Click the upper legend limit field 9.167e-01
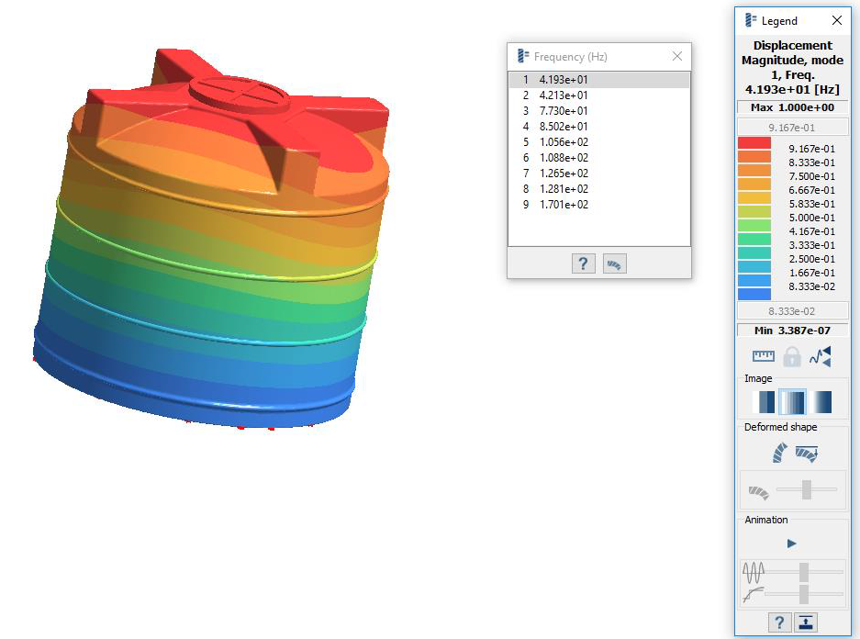The height and width of the screenshot is (639, 860). (x=791, y=128)
